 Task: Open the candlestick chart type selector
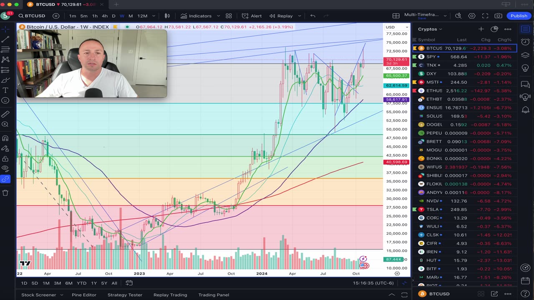[167, 16]
